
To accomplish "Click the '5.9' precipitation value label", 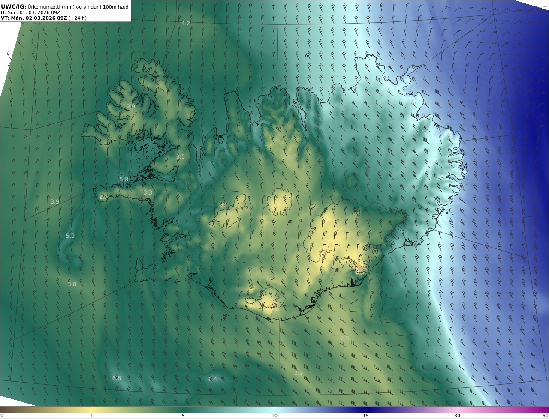I will tap(70, 236).
